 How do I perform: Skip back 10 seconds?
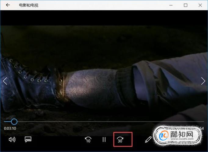[88, 140]
